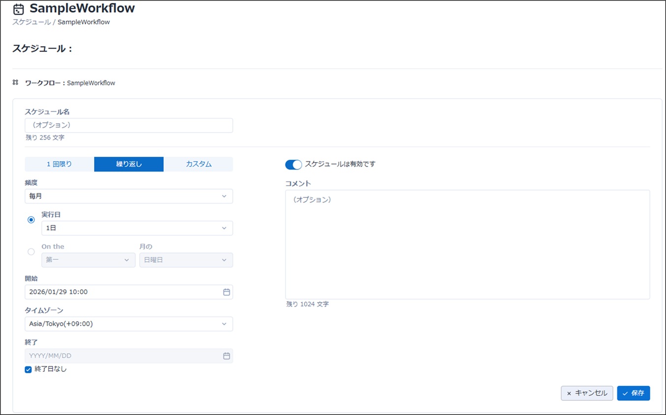Click the x icon on キャンセル button
Screen dimensions: 666x415
pyautogui.click(x=569, y=393)
